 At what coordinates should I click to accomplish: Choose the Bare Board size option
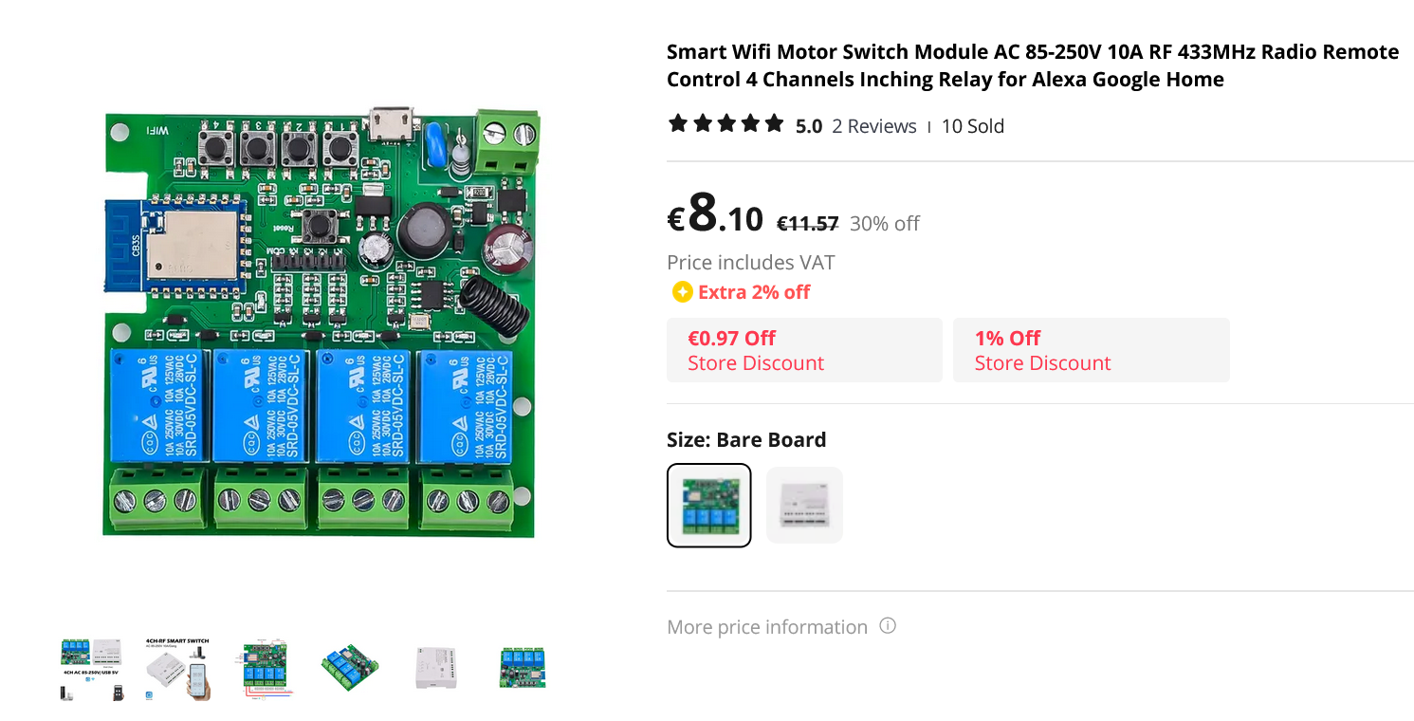[x=709, y=505]
